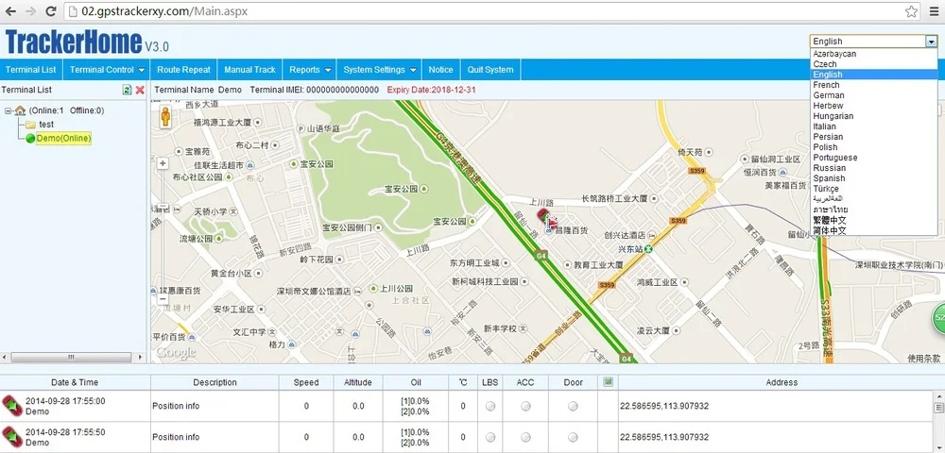Click the Google logo on the map
This screenshot has height=453, width=945.
(177, 353)
